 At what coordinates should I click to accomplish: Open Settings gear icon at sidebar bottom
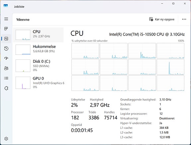(x=6, y=139)
